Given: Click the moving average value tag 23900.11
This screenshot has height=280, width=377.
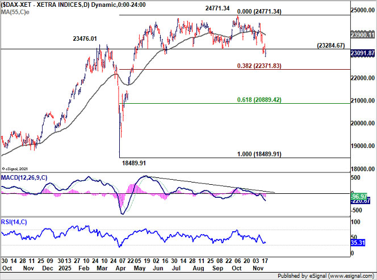Looking at the screenshot, I should tap(363, 35).
